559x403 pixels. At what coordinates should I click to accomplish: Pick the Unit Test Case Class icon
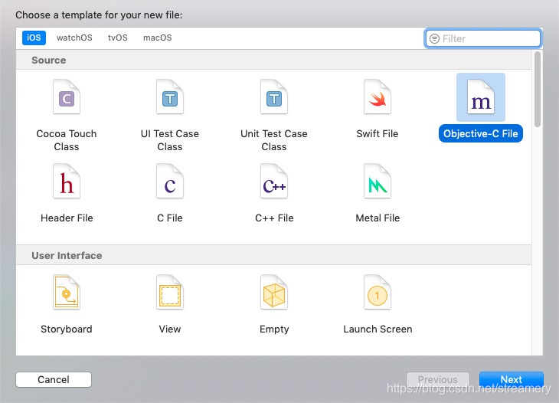(274, 97)
